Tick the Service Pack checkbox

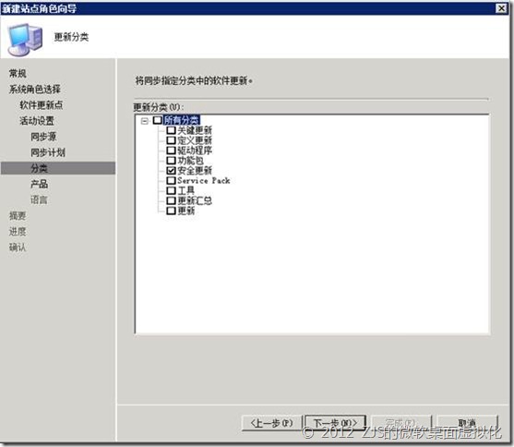click(171, 180)
